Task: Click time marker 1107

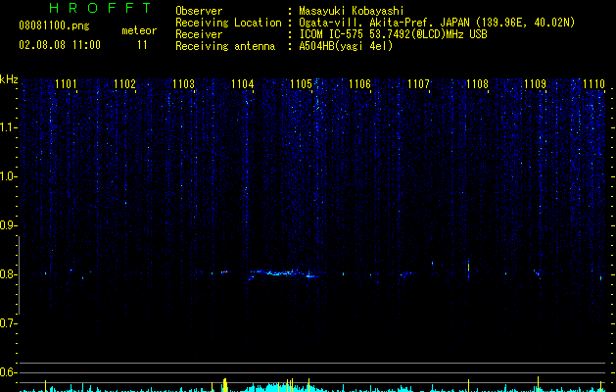Action: tap(418, 84)
